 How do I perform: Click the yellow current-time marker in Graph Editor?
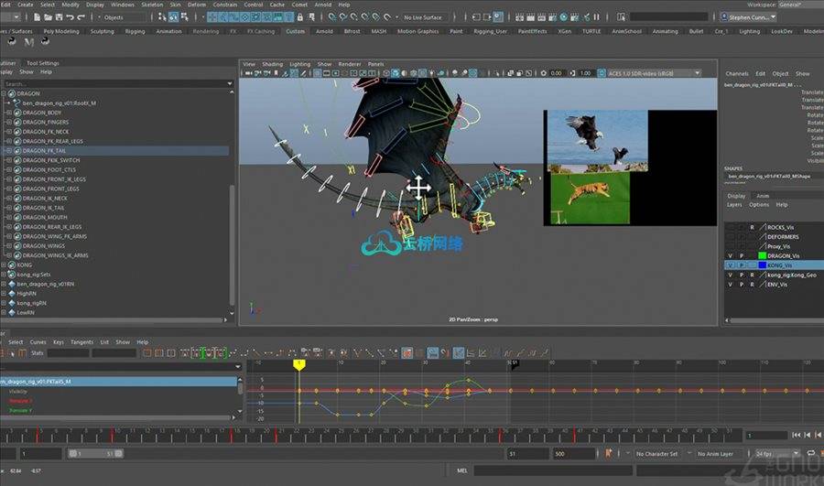click(x=299, y=364)
